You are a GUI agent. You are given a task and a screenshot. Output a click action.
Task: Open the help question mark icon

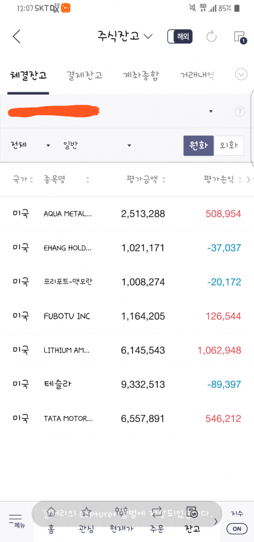coord(239,112)
